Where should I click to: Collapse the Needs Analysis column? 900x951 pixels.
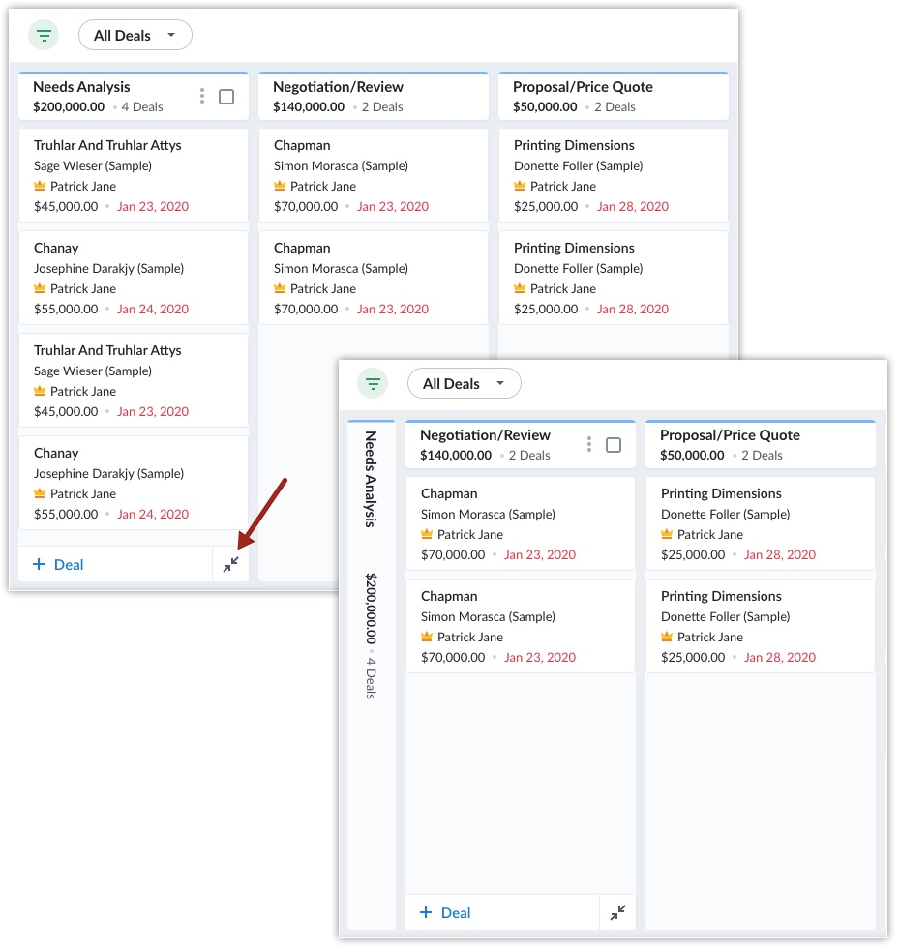click(x=230, y=565)
